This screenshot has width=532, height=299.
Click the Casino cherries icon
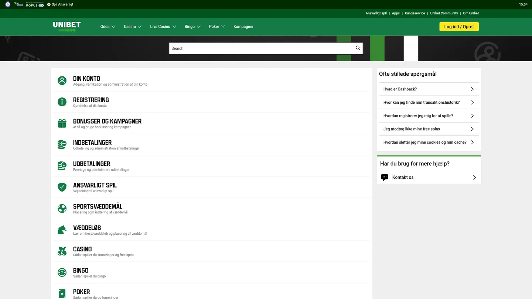[62, 251]
